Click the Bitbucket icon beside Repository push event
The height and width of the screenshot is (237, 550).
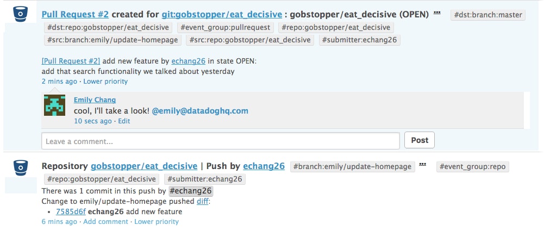coord(21,166)
